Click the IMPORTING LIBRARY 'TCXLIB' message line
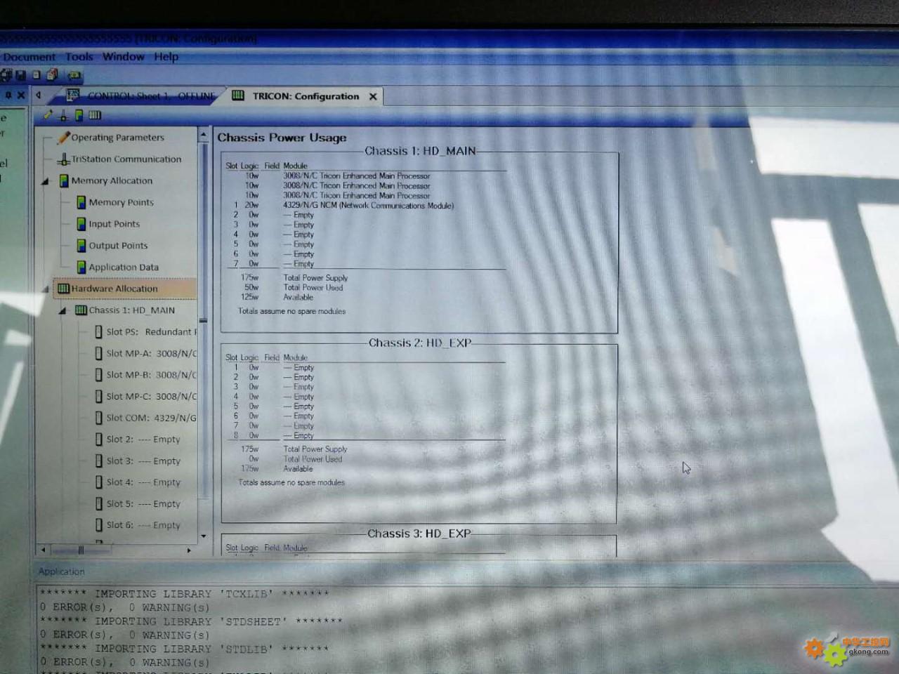The image size is (899, 674). (184, 594)
